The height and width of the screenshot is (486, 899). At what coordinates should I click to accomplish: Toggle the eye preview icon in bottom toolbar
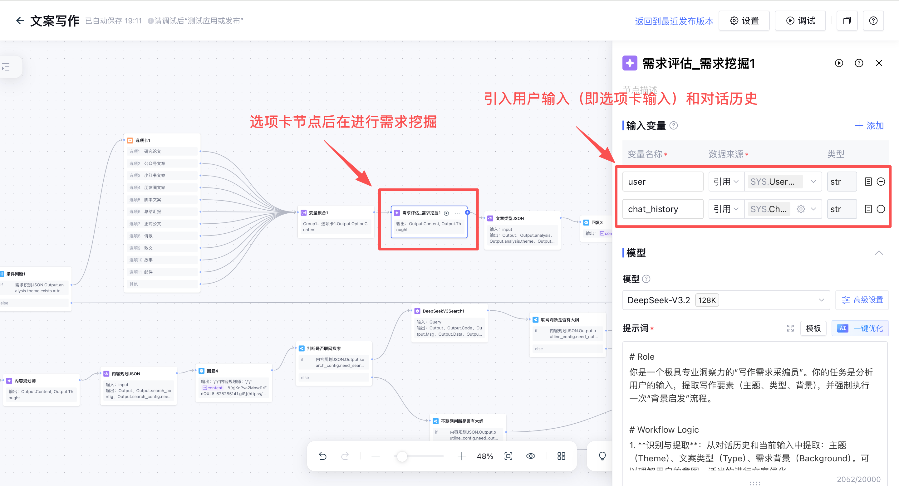point(530,456)
